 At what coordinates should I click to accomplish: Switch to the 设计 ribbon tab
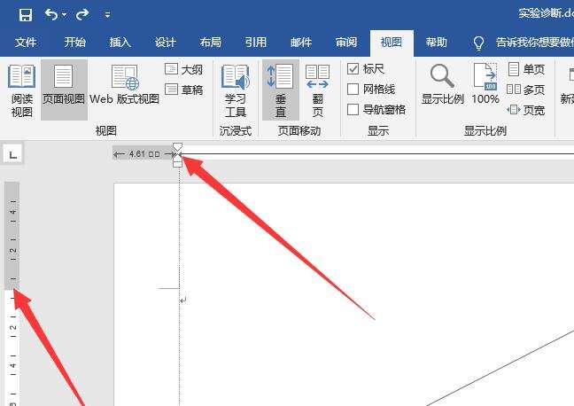coord(165,43)
